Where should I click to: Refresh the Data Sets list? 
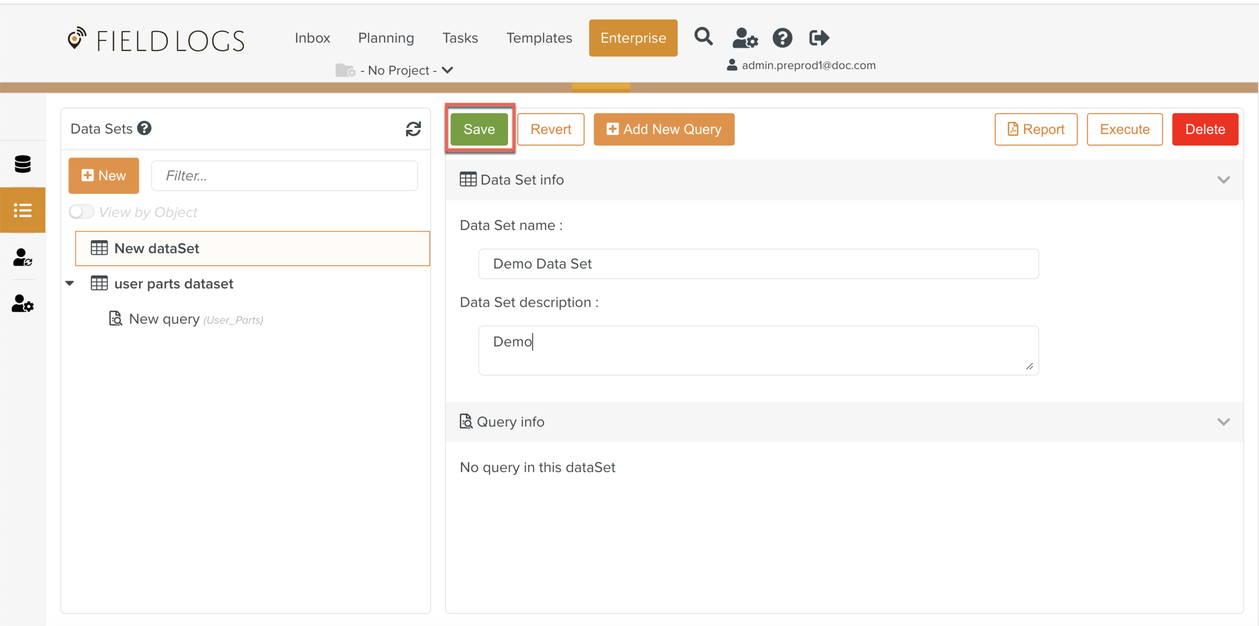coord(413,129)
